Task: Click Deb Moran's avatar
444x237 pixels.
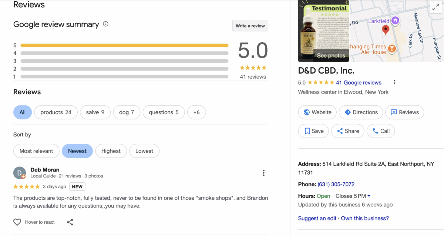Action: tap(20, 173)
